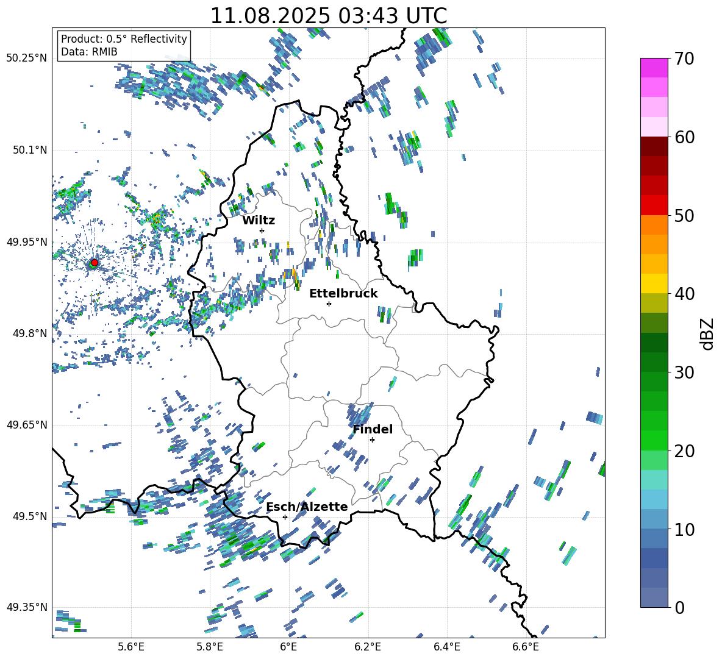Click the Ettelbruck city label
Viewport: 722px width, 659px height.
pos(343,294)
